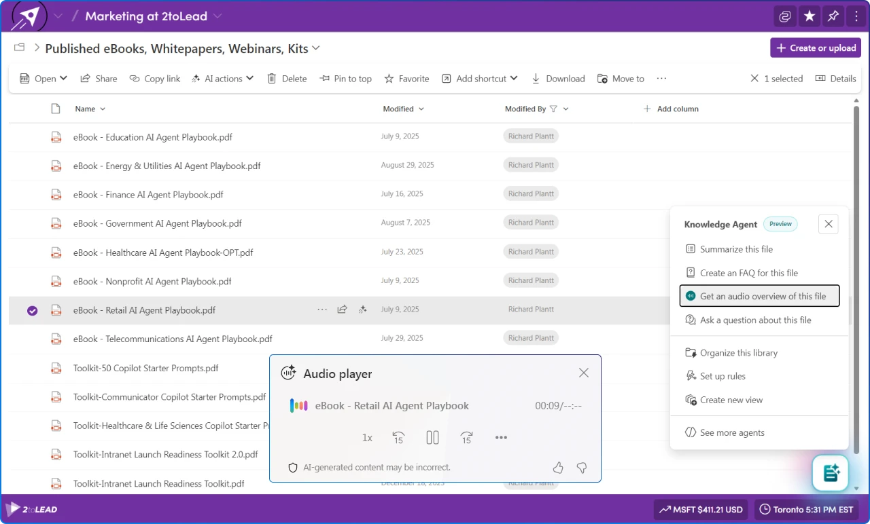Click the 2toLEAD footer logo

click(x=31, y=509)
